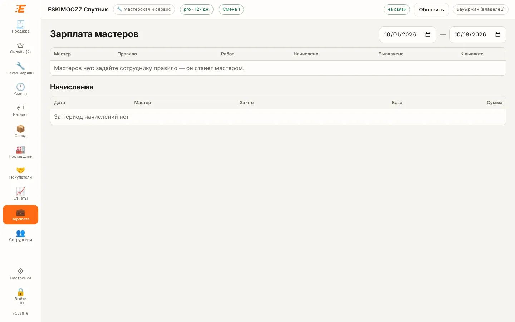Click the Работ column header
This screenshot has height=322, width=515.
(227, 54)
